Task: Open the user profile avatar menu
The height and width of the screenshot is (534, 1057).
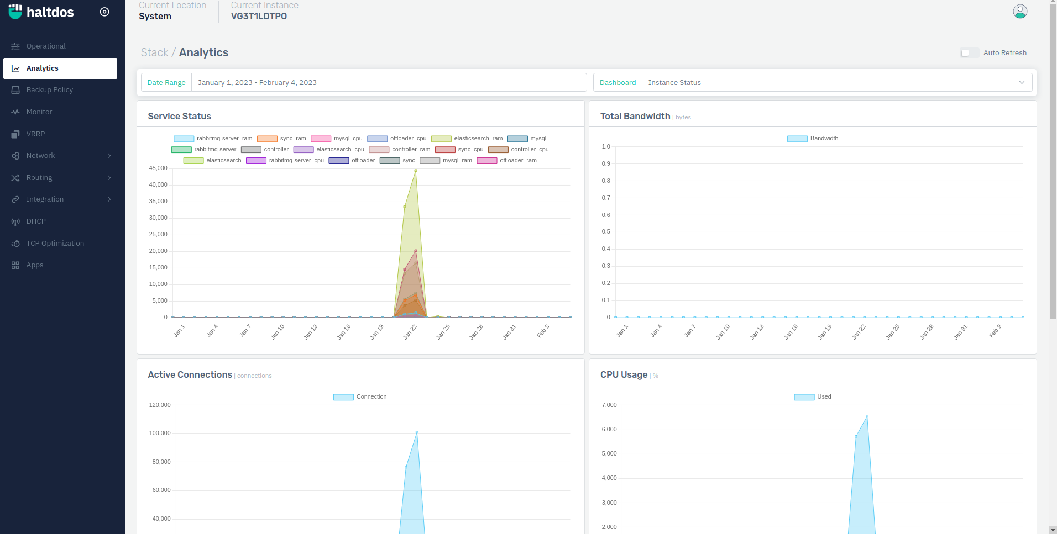Action: (x=1020, y=12)
